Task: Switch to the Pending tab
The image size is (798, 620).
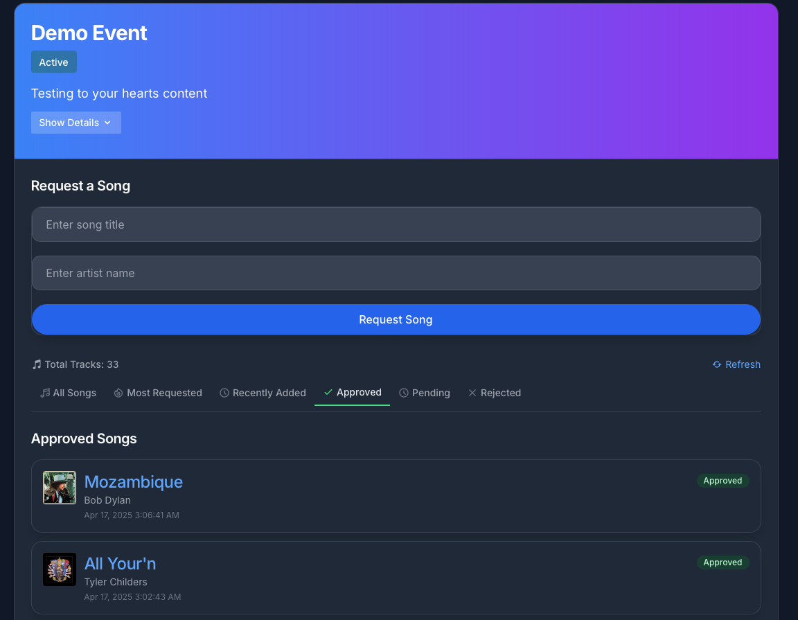Action: 425,393
